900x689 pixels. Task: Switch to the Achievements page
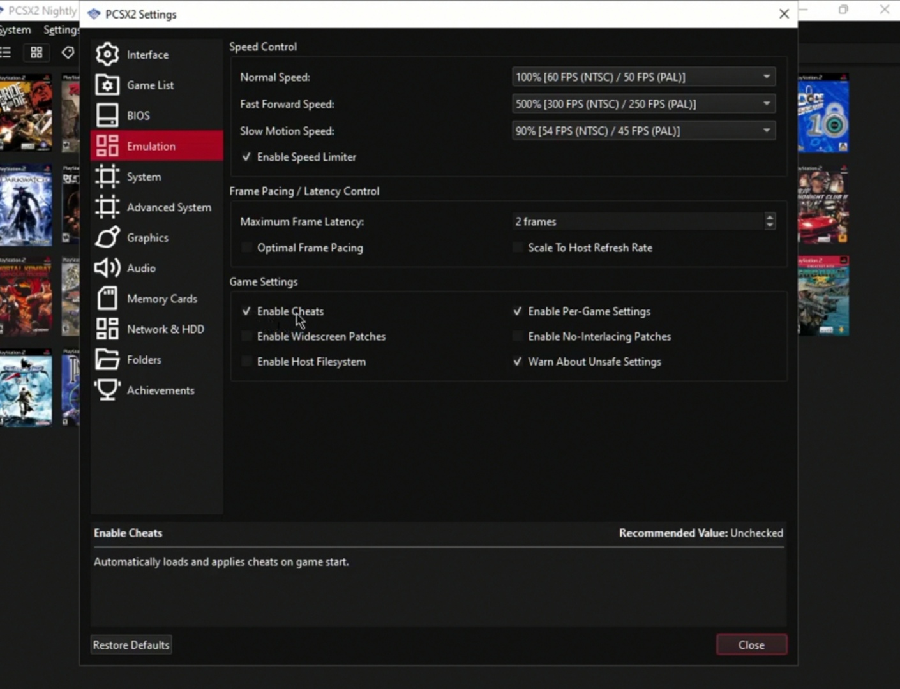pyautogui.click(x=157, y=390)
